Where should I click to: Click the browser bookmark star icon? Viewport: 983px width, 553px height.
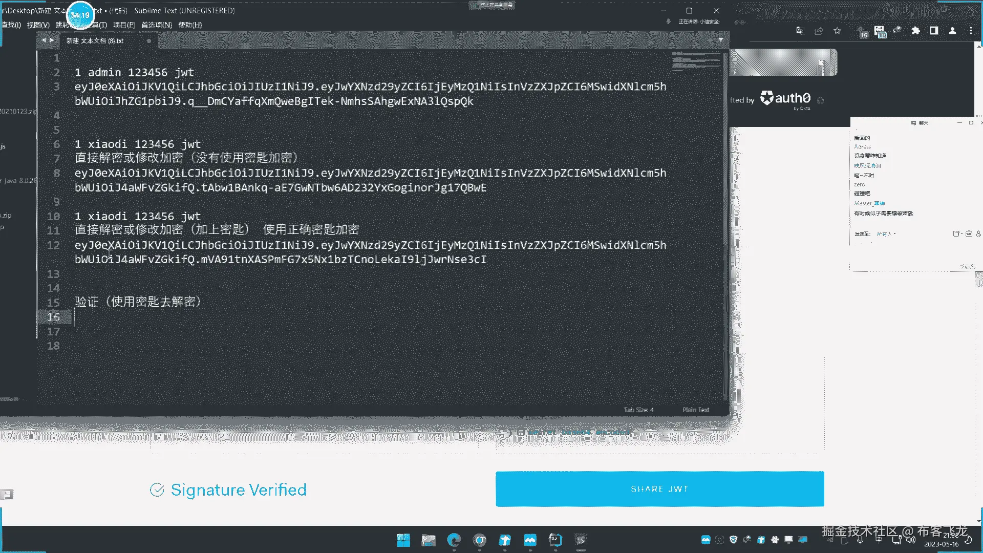point(837,31)
